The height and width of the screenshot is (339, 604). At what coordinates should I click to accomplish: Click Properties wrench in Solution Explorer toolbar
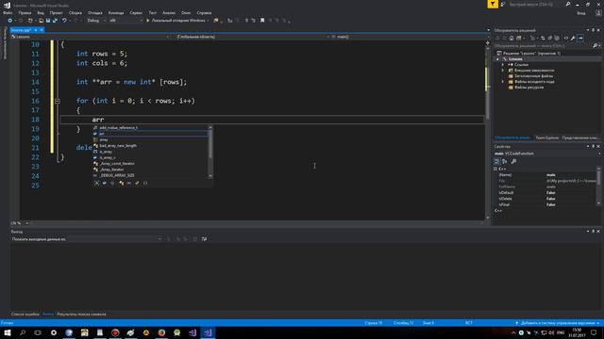[x=573, y=38]
